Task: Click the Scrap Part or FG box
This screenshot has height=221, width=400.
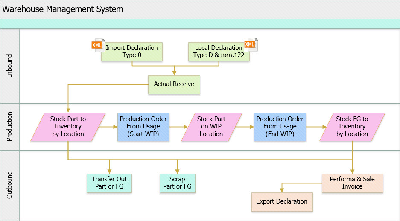Action: click(x=177, y=183)
